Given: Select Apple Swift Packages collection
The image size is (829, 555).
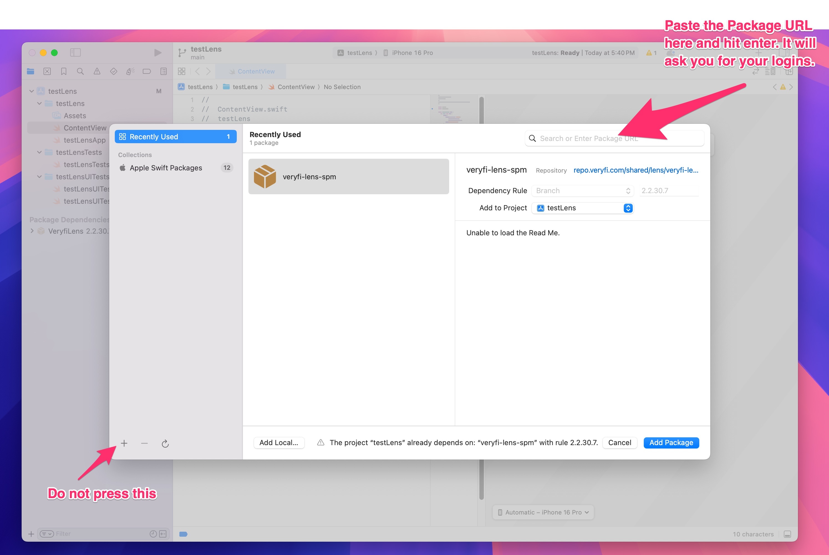Looking at the screenshot, I should click(176, 168).
